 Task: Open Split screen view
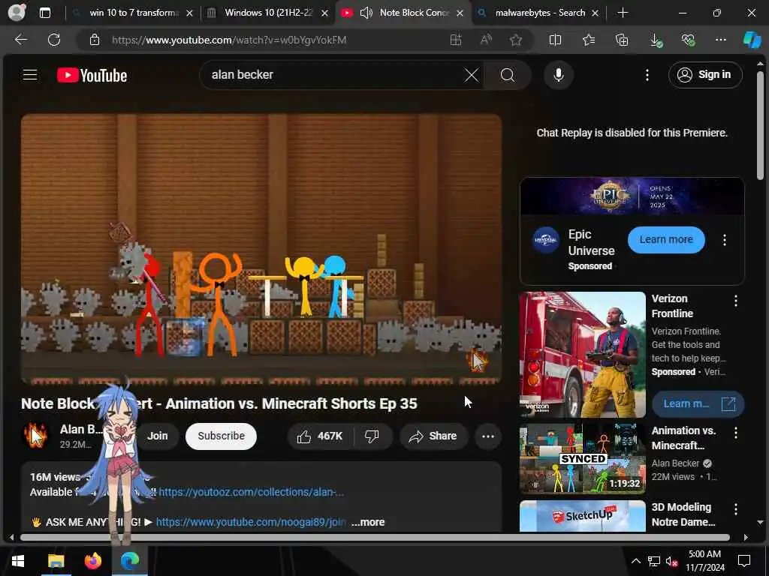click(x=555, y=40)
